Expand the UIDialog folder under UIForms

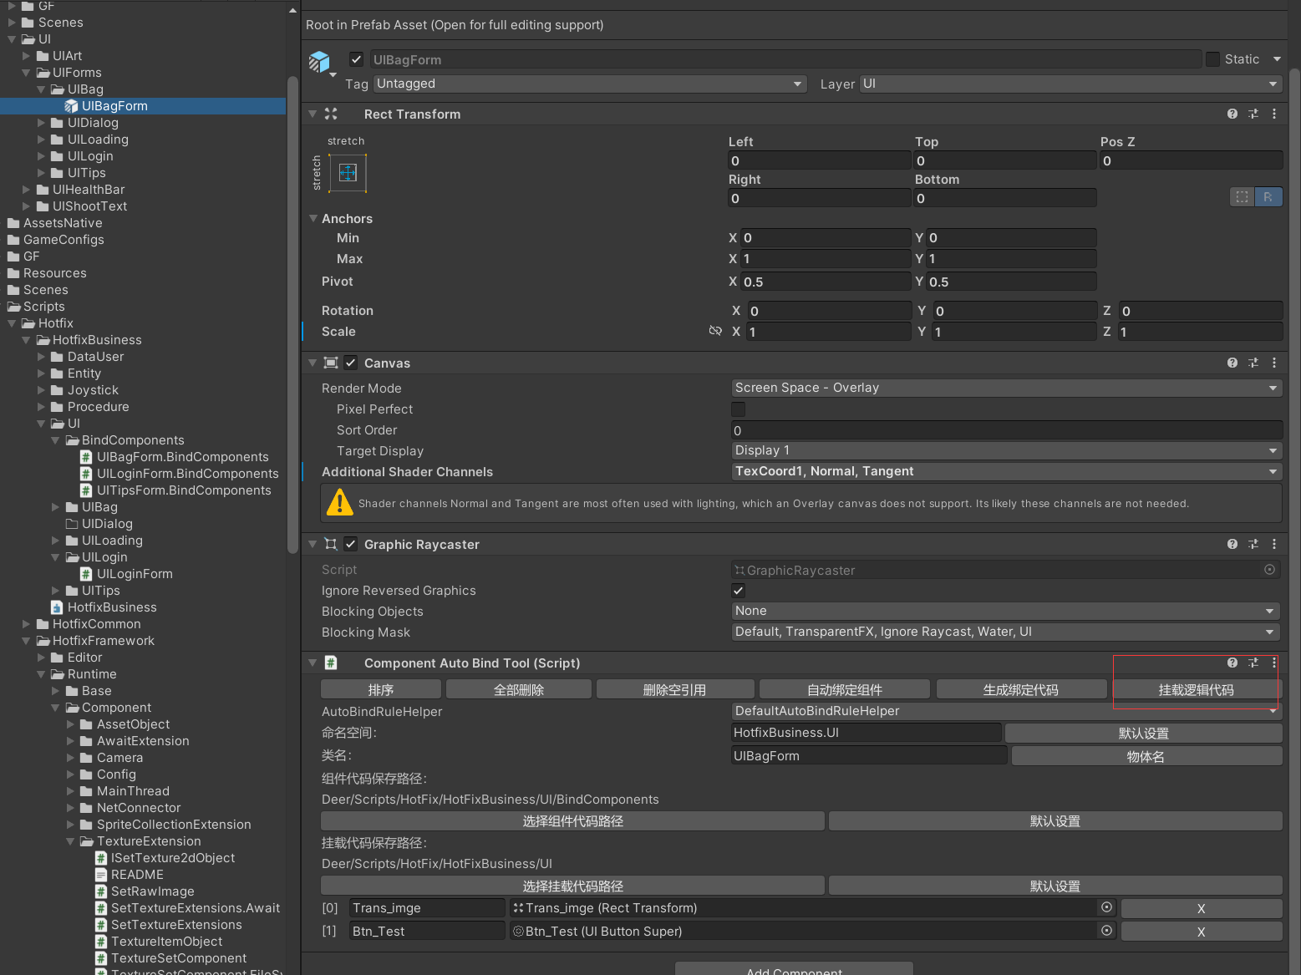tap(42, 123)
